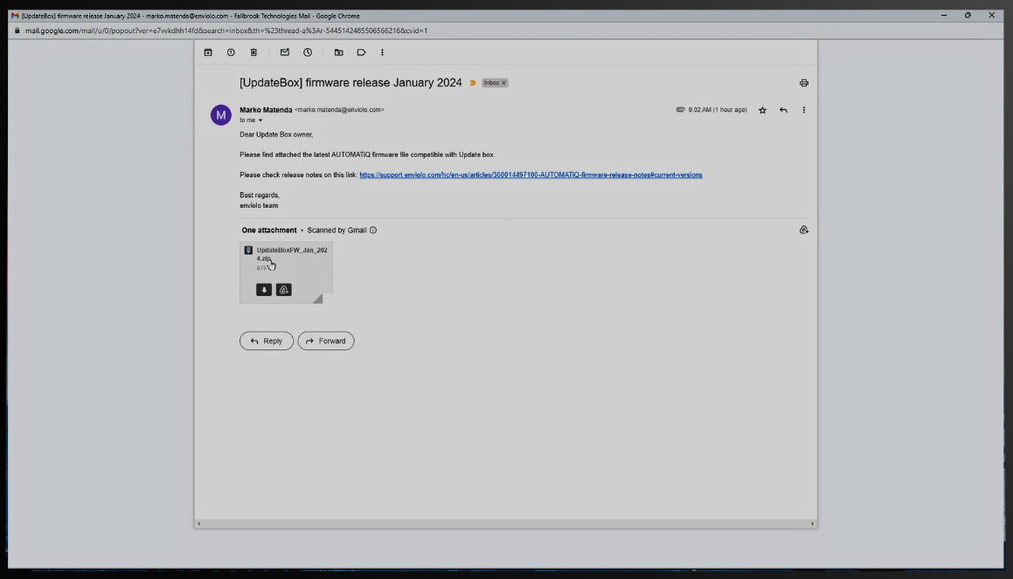Add the zip attachment to Drive
Image resolution: width=1013 pixels, height=579 pixels.
click(x=283, y=290)
